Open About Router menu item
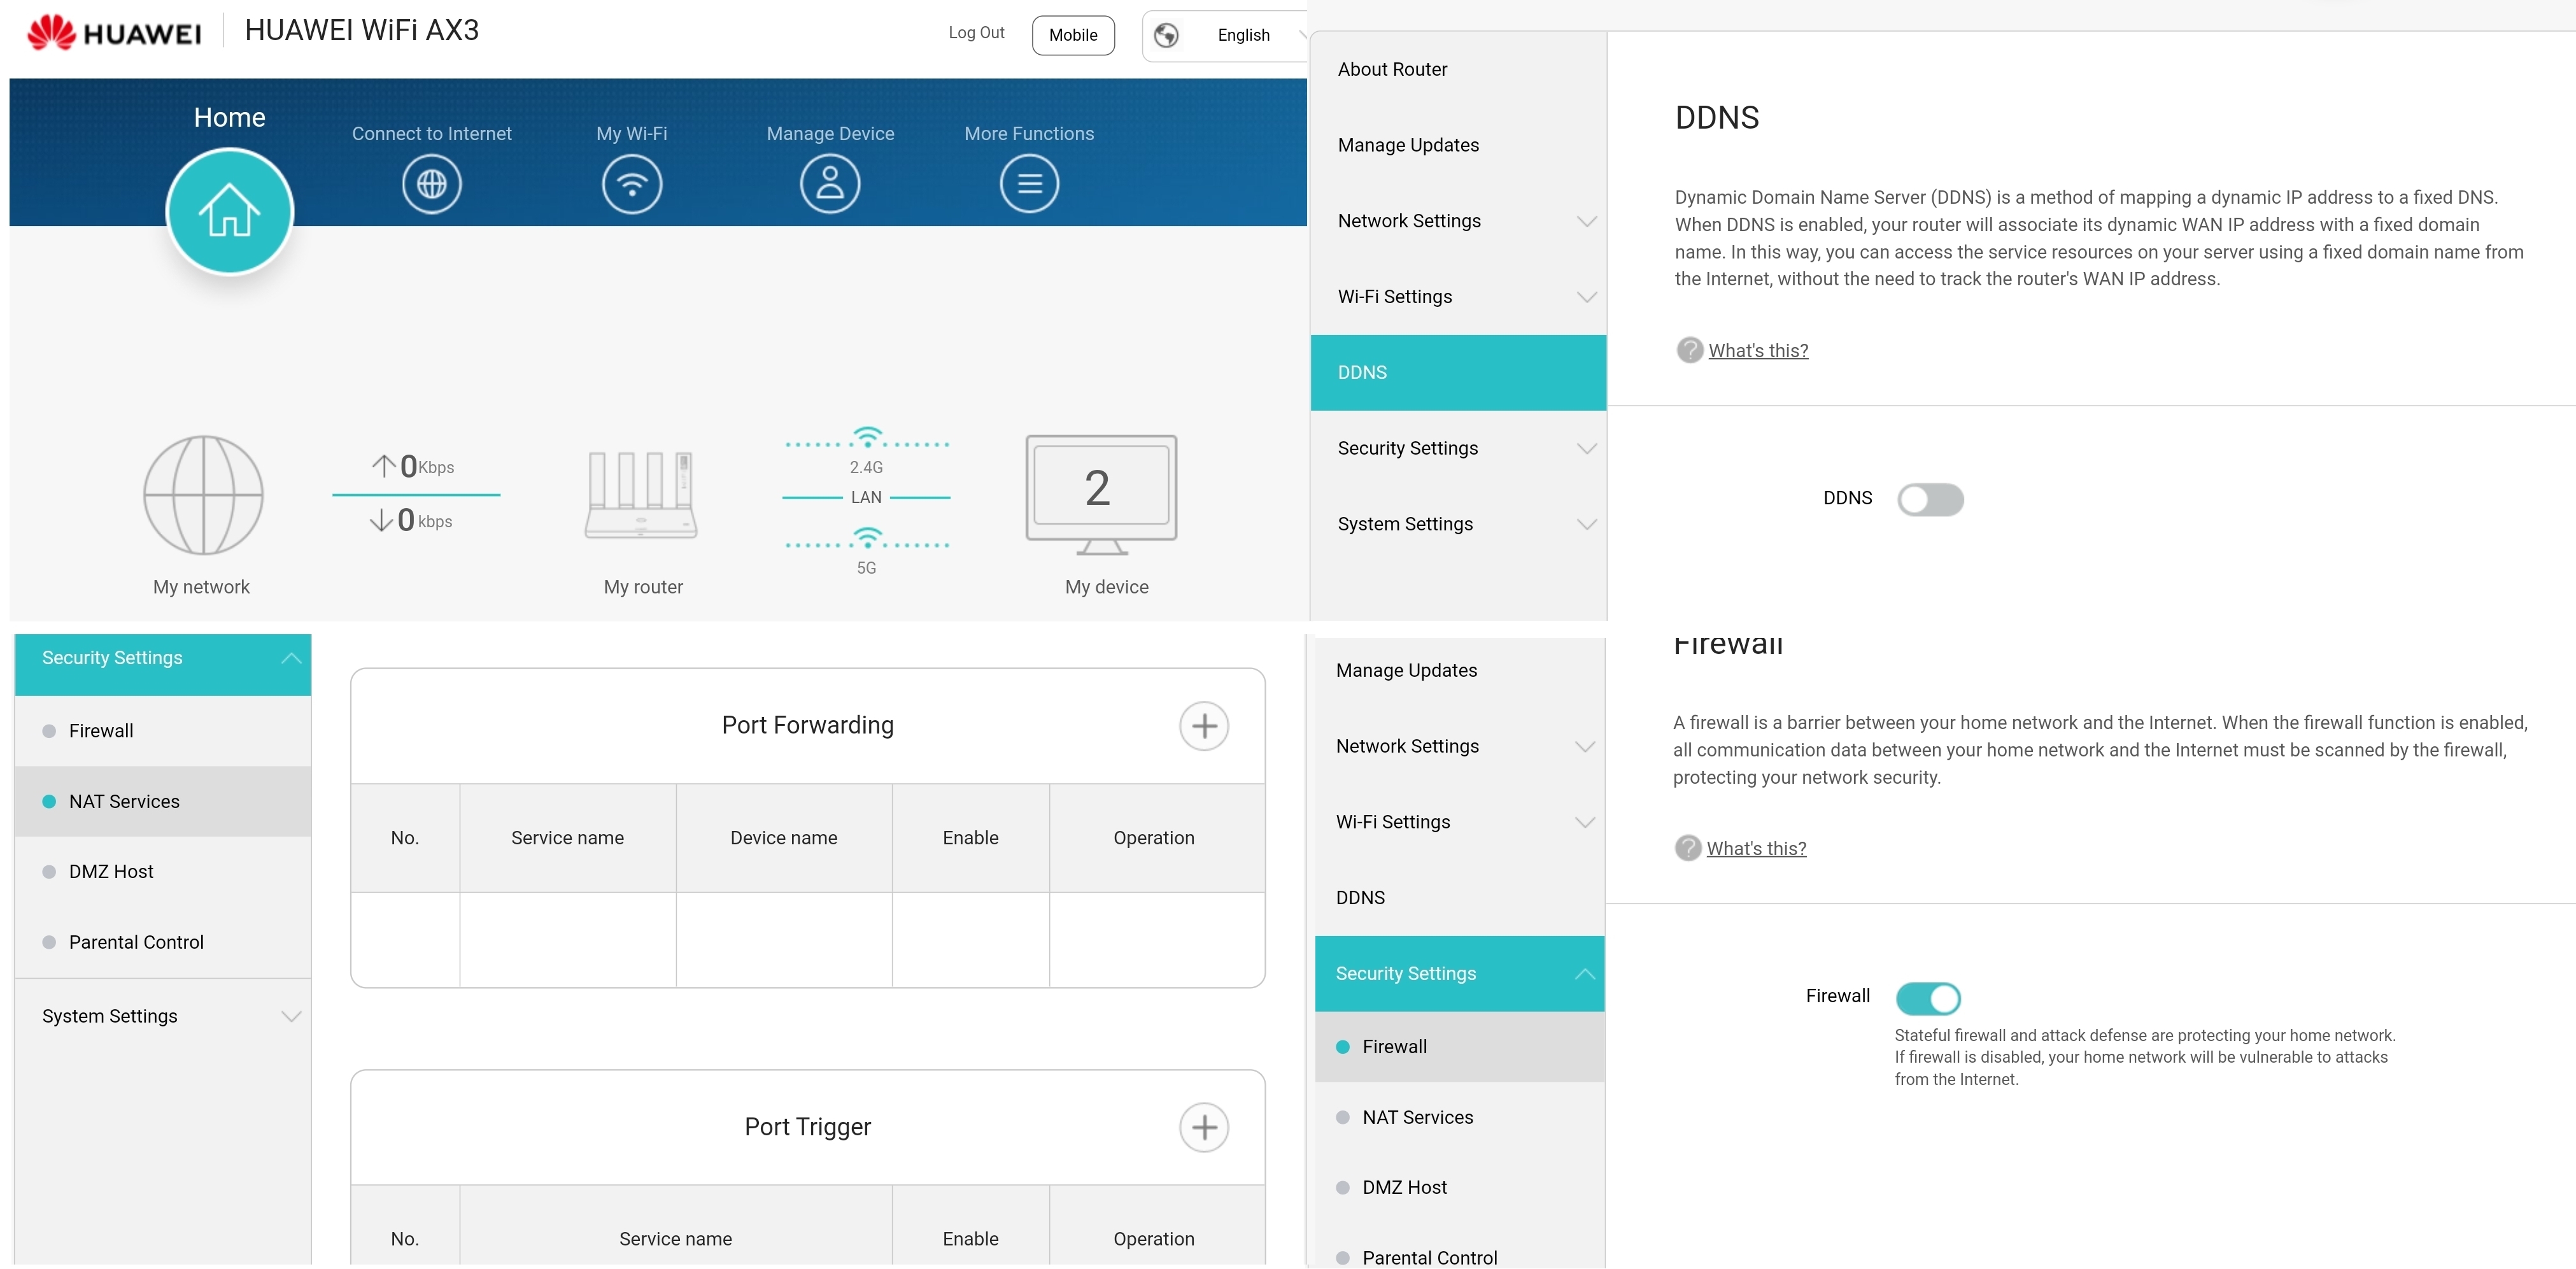 (x=1392, y=69)
